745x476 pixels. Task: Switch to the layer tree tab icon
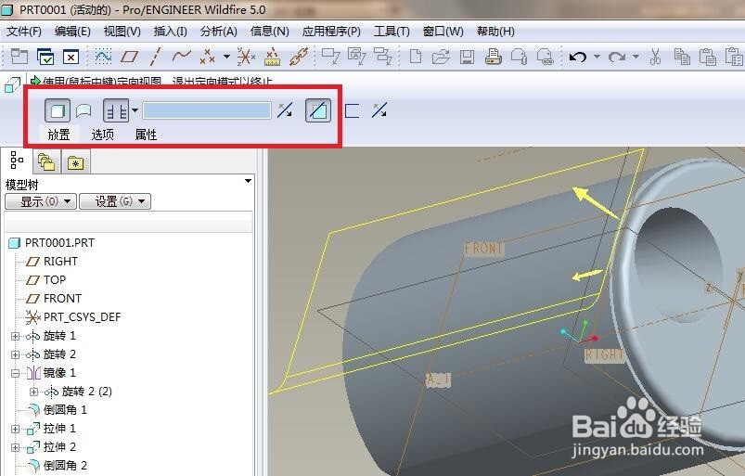(x=46, y=162)
